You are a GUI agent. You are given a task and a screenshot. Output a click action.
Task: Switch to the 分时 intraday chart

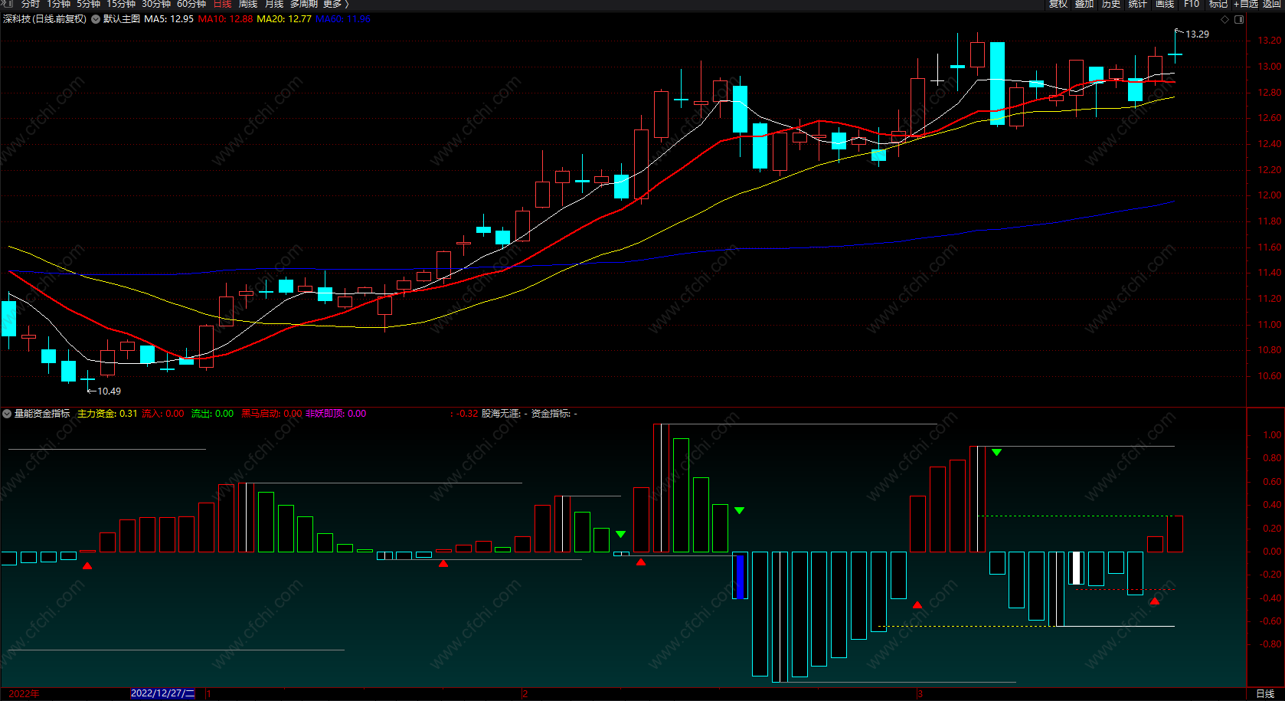point(31,4)
